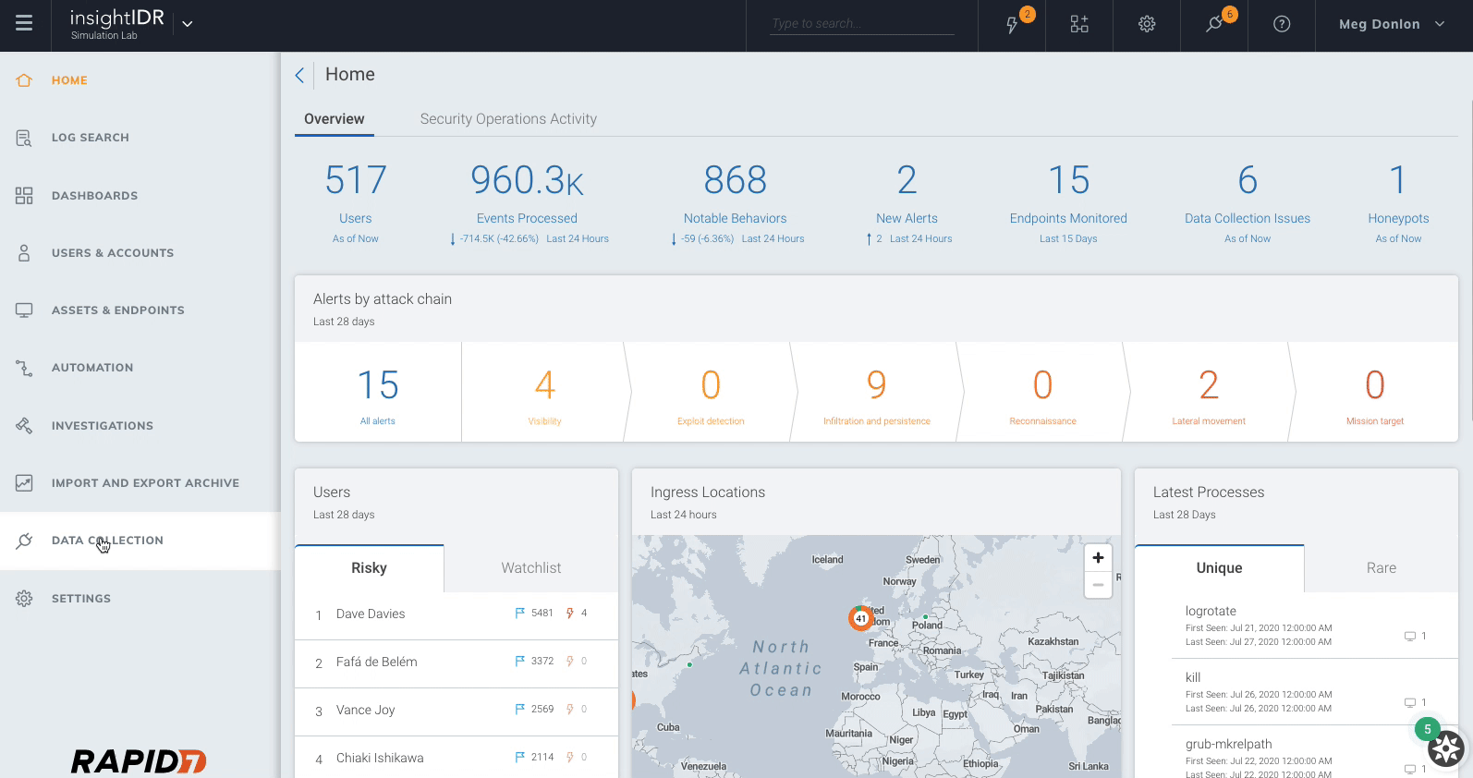1473x778 pixels.
Task: Open the Meg Donlon user menu
Action: tap(1391, 25)
